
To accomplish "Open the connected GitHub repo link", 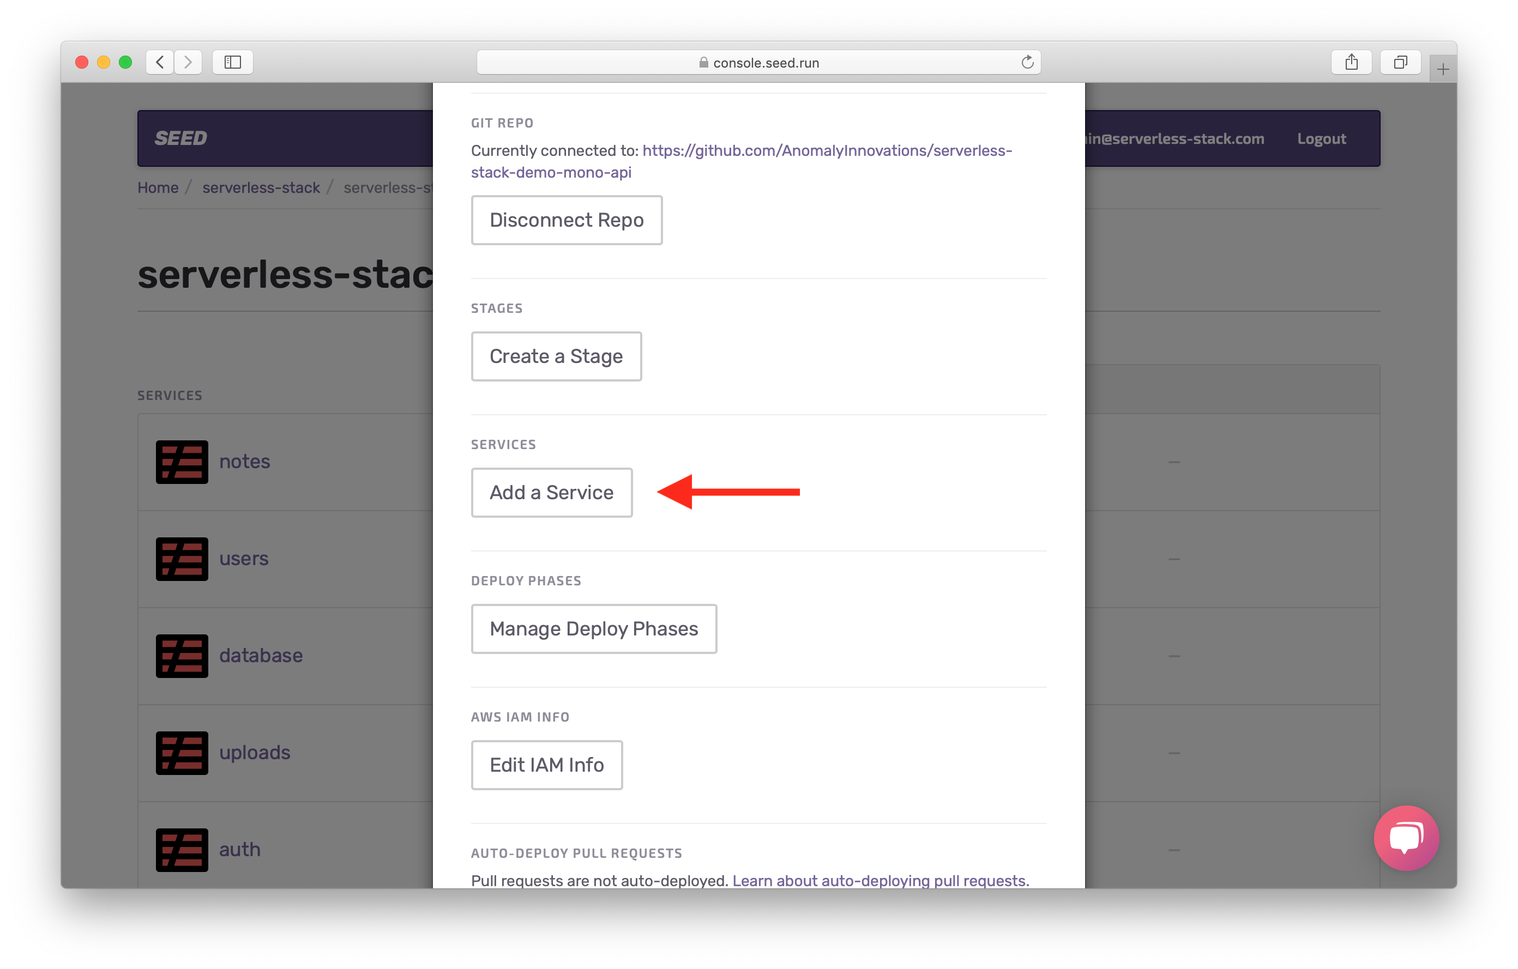I will (x=827, y=151).
